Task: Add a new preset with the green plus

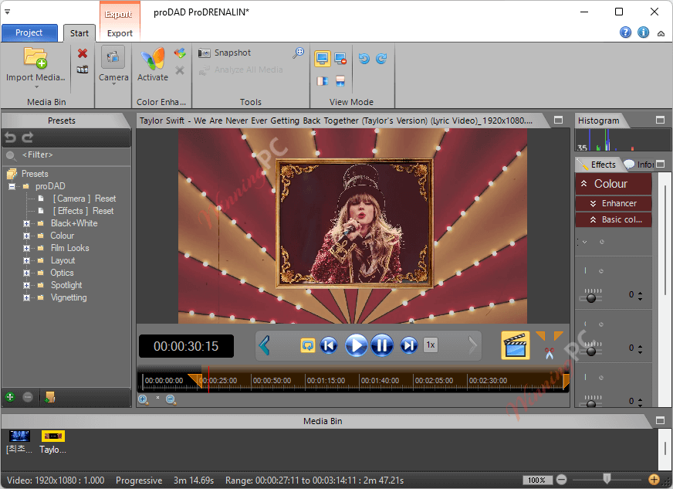Action: 10,397
